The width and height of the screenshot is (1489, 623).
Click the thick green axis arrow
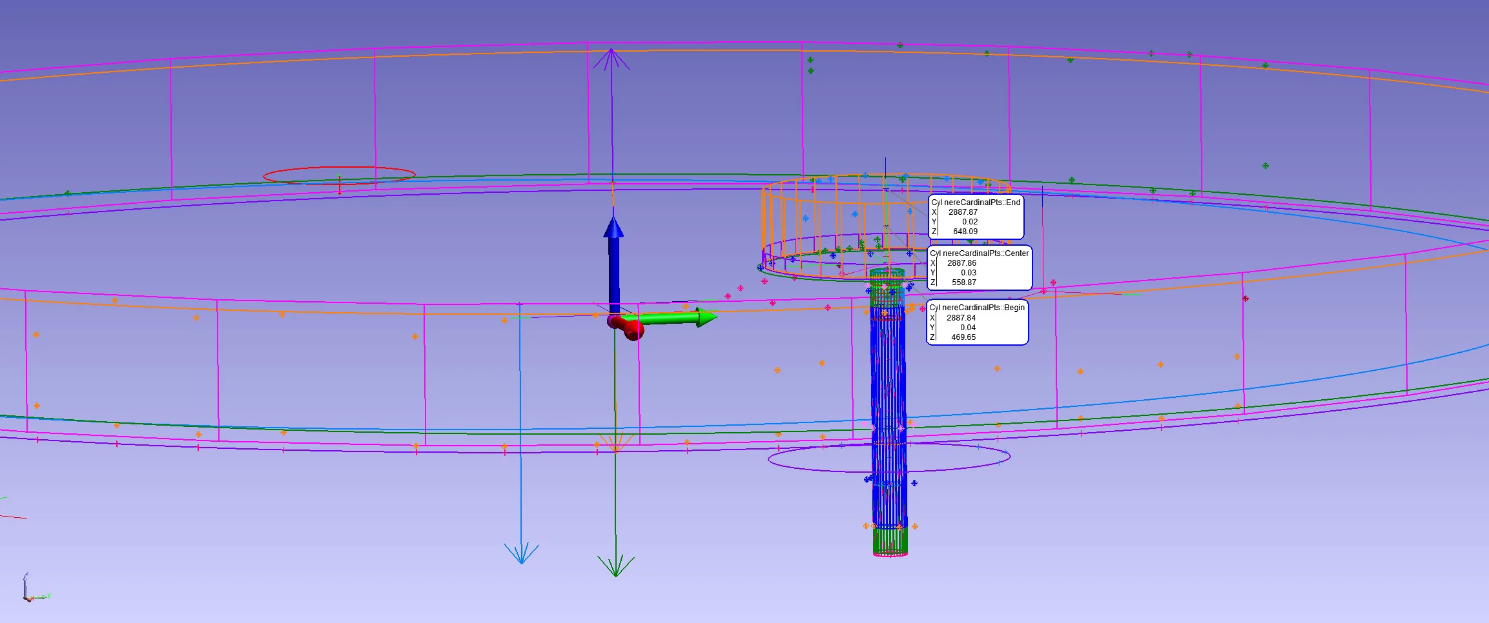point(672,318)
